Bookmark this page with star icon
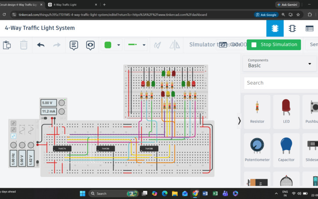The image size is (318, 199). (x=298, y=14)
